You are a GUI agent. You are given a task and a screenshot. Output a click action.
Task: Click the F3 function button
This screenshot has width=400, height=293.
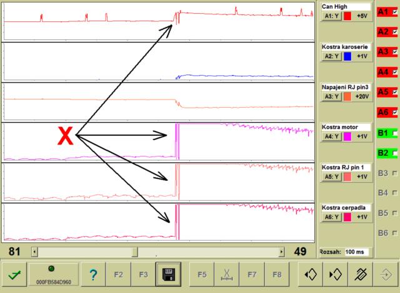pyautogui.click(x=143, y=275)
